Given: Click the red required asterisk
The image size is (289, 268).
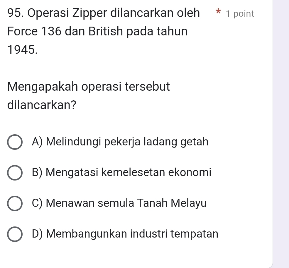Looking at the screenshot, I should (218, 13).
